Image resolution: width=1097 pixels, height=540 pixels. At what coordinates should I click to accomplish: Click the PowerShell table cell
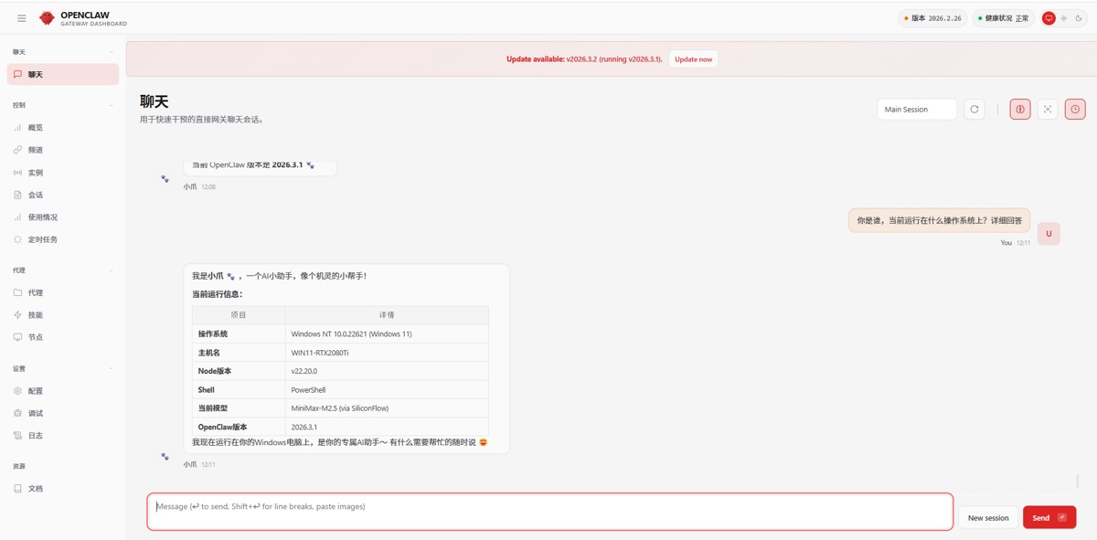tap(387, 389)
